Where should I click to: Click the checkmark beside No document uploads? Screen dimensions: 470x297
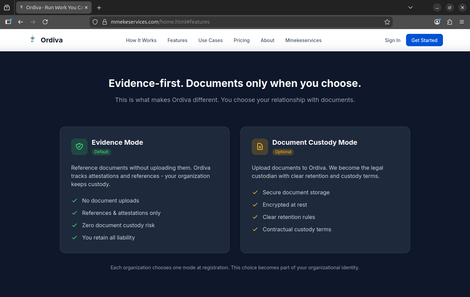coord(75,201)
